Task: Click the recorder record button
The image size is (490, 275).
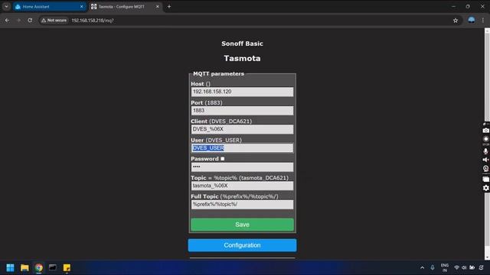Action: point(485,139)
